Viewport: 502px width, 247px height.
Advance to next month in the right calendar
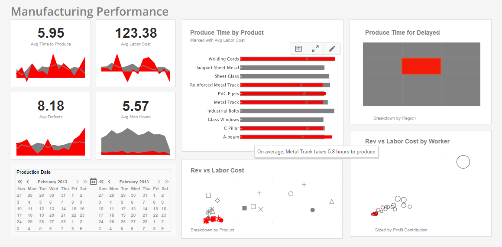(159, 182)
